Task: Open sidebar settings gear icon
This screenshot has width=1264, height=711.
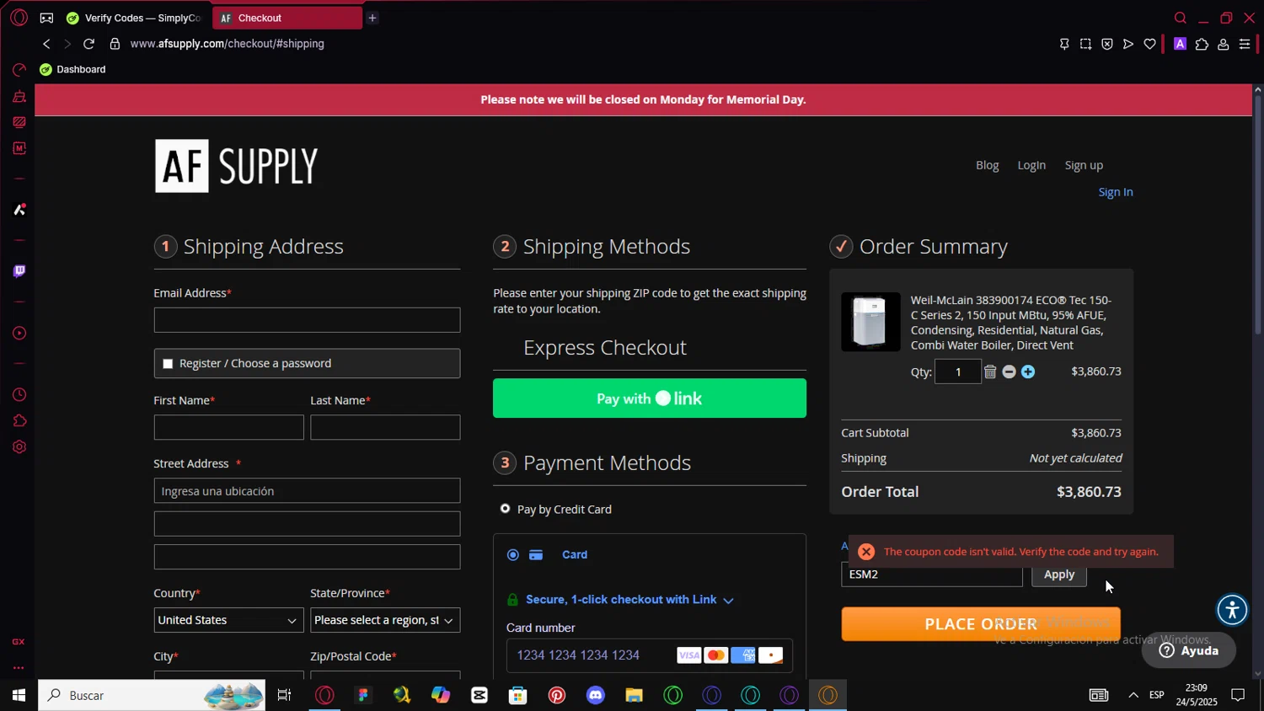Action: [19, 447]
